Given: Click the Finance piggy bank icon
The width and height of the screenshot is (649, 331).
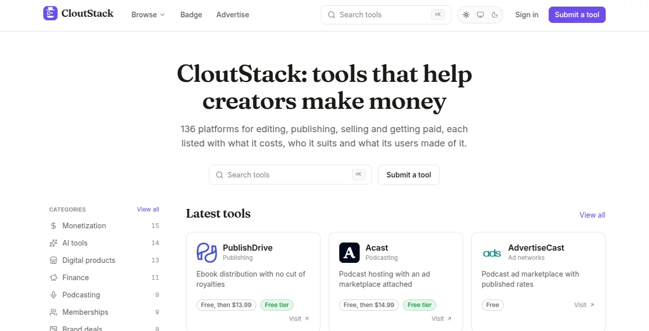Looking at the screenshot, I should coord(53,278).
